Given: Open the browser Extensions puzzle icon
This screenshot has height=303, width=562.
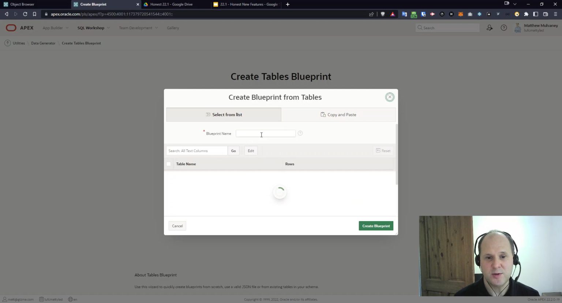Looking at the screenshot, I should [x=526, y=14].
